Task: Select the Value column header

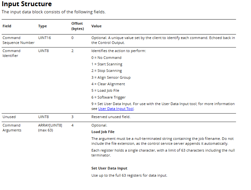Action: tap(96, 26)
